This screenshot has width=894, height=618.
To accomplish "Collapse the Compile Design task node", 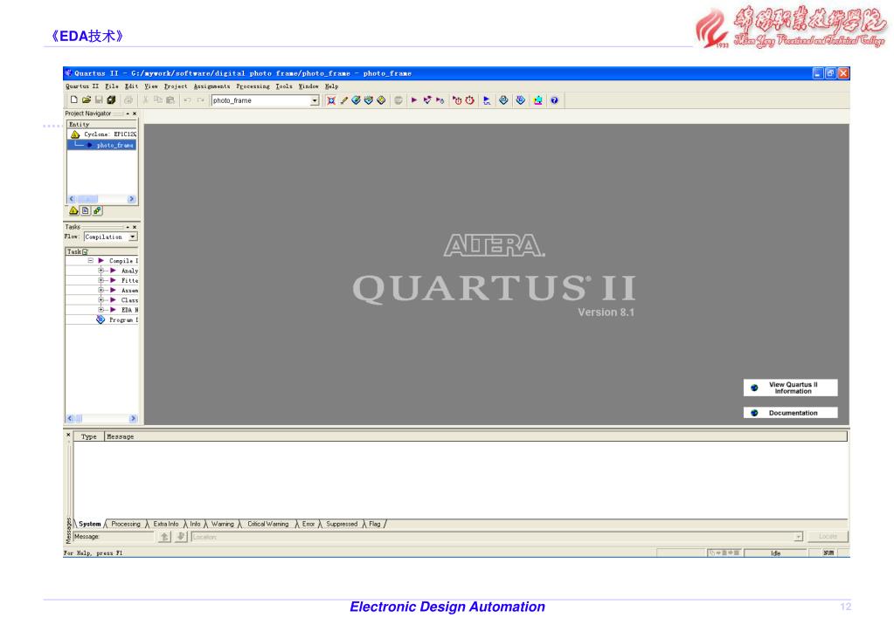I will (x=91, y=261).
